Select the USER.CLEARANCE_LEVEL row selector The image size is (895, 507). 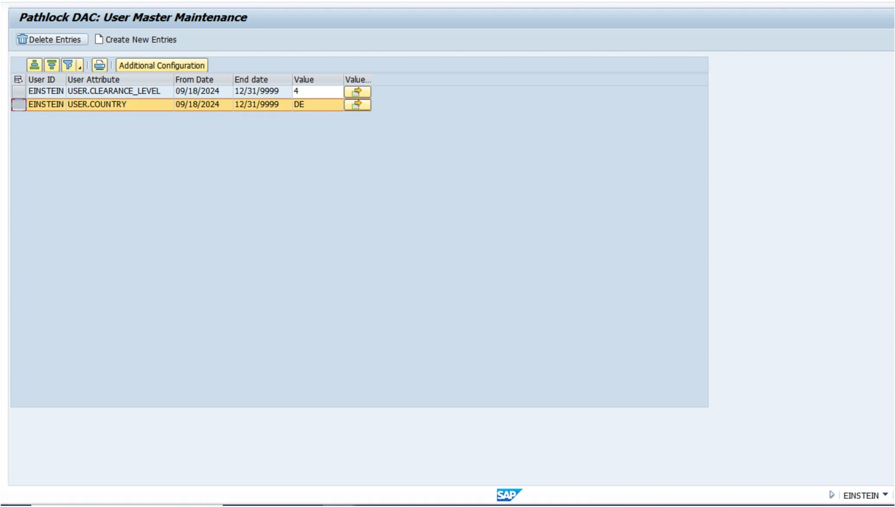pos(19,92)
